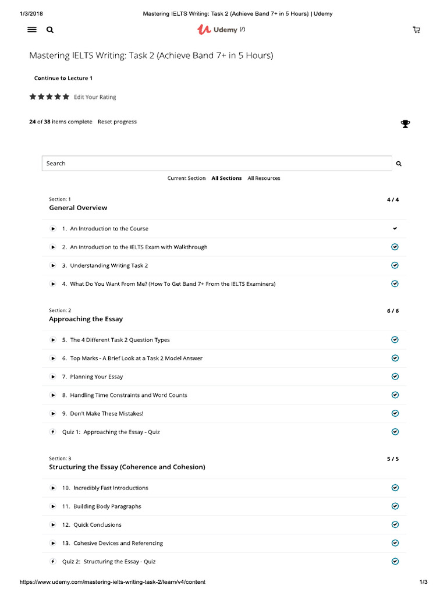Collapse the General Overview section header
Image resolution: width=447 pixels, height=596 pixels.
[x=224, y=204]
